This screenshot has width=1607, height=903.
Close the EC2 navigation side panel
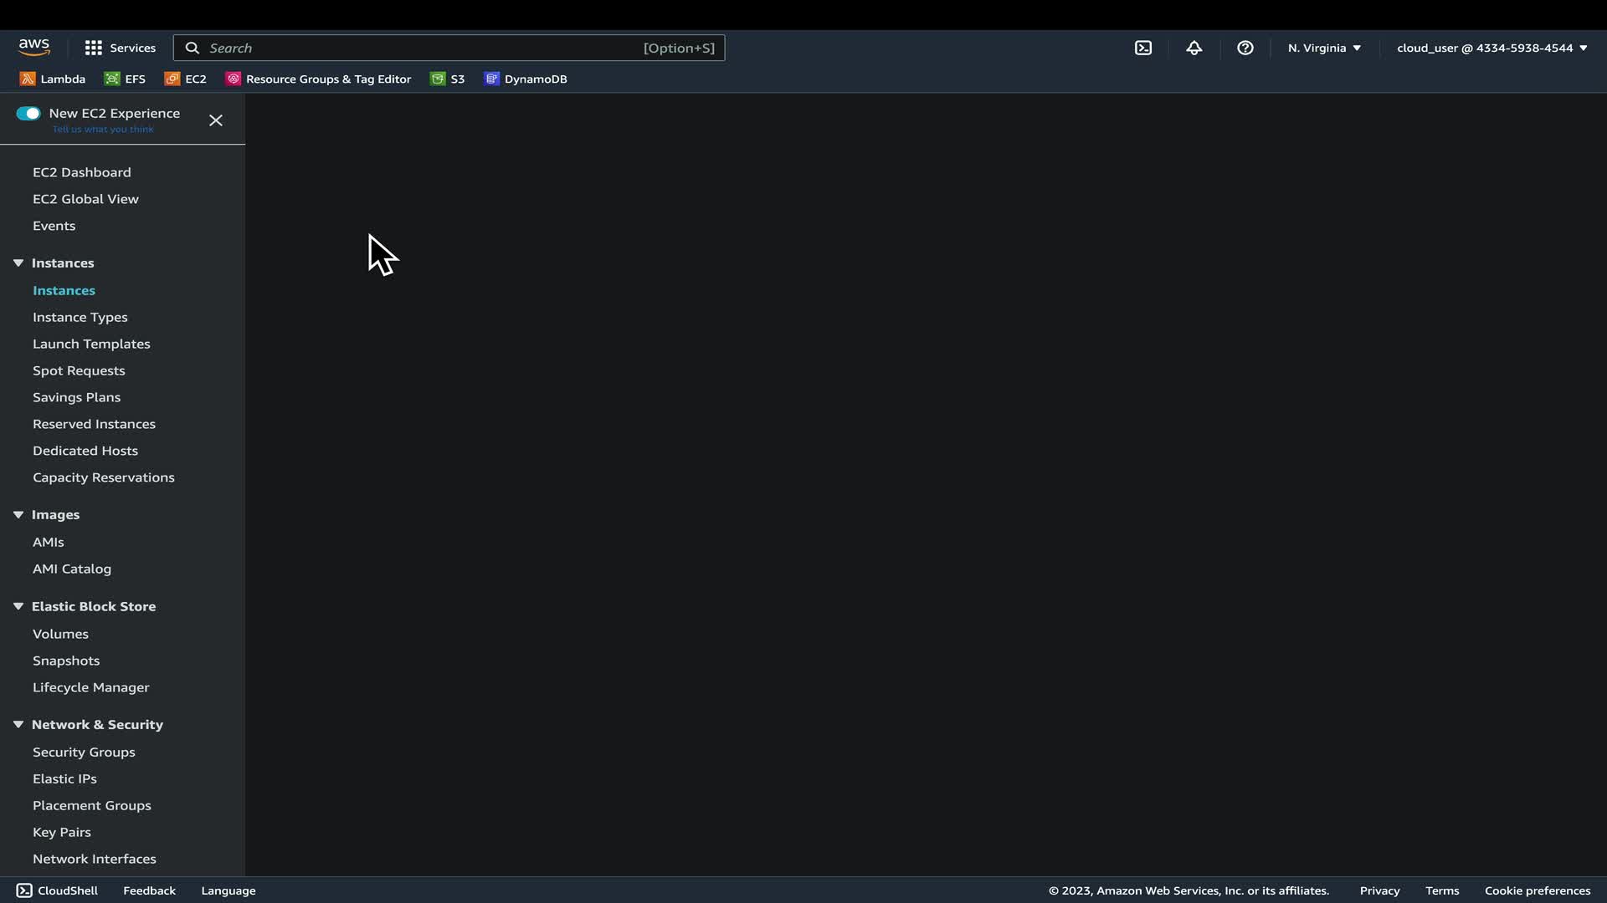[216, 120]
